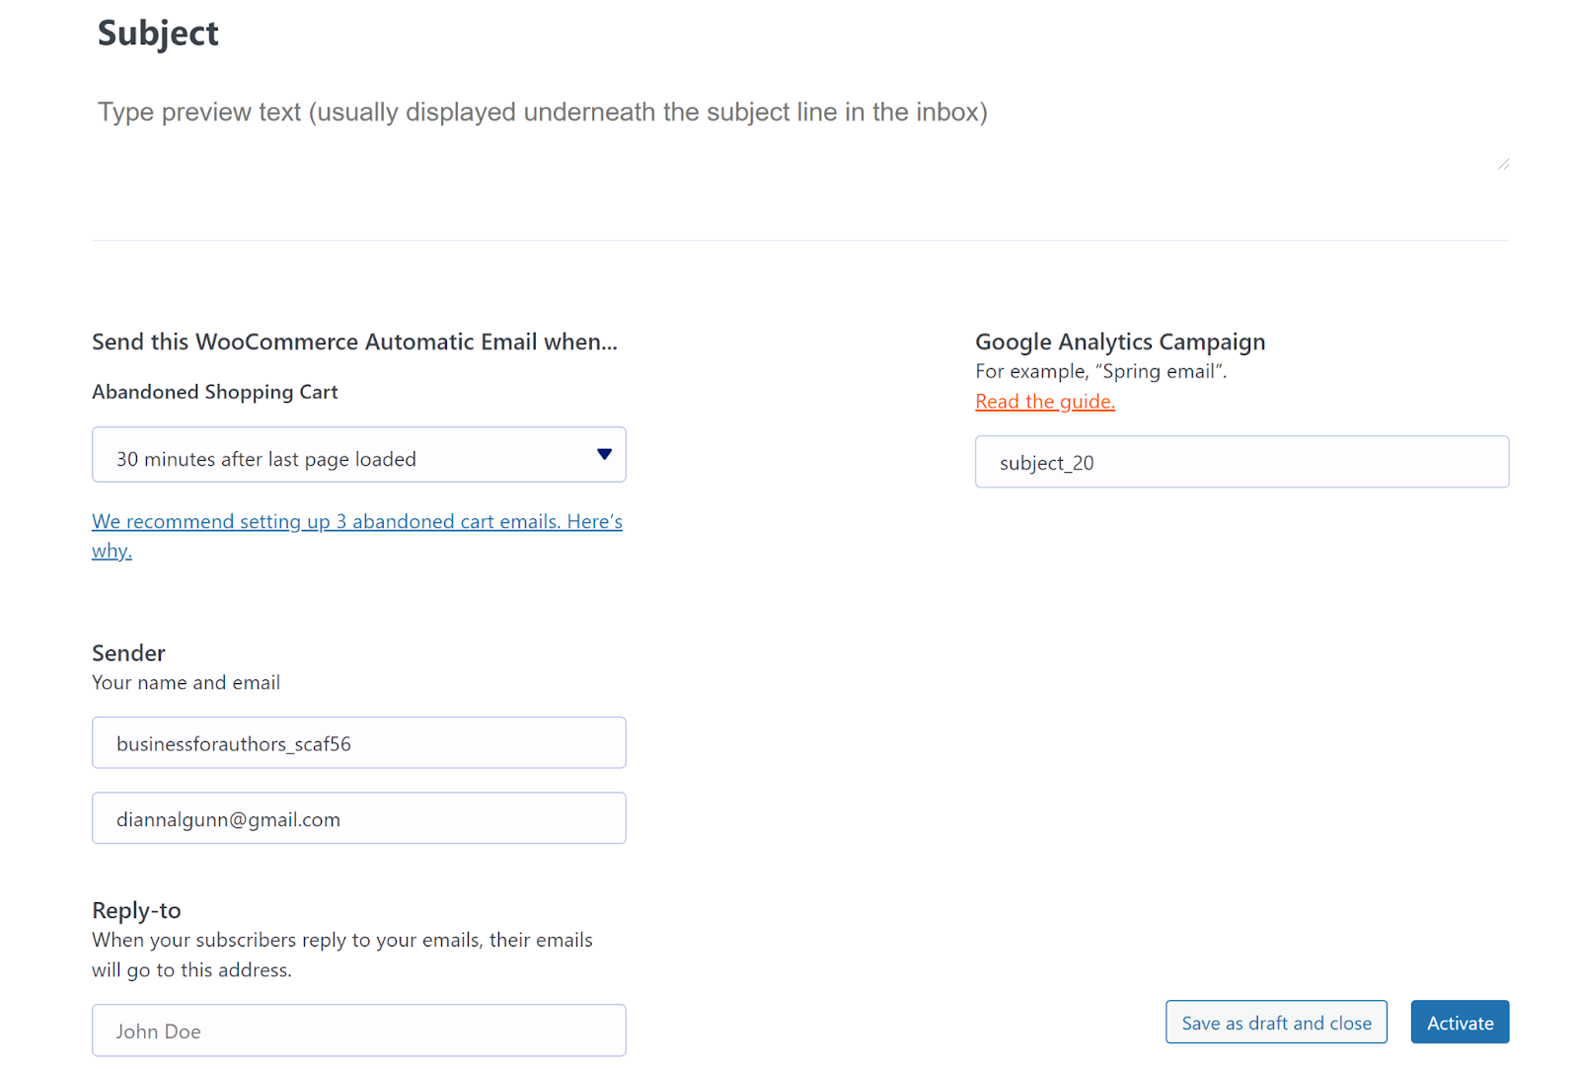Click the "Spring email" example hint text
Viewport: 1579px width, 1070px height.
(x=1100, y=372)
